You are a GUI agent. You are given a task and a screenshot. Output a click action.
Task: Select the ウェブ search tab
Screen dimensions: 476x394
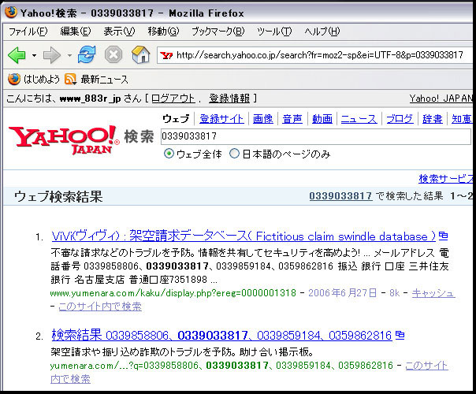tap(176, 119)
